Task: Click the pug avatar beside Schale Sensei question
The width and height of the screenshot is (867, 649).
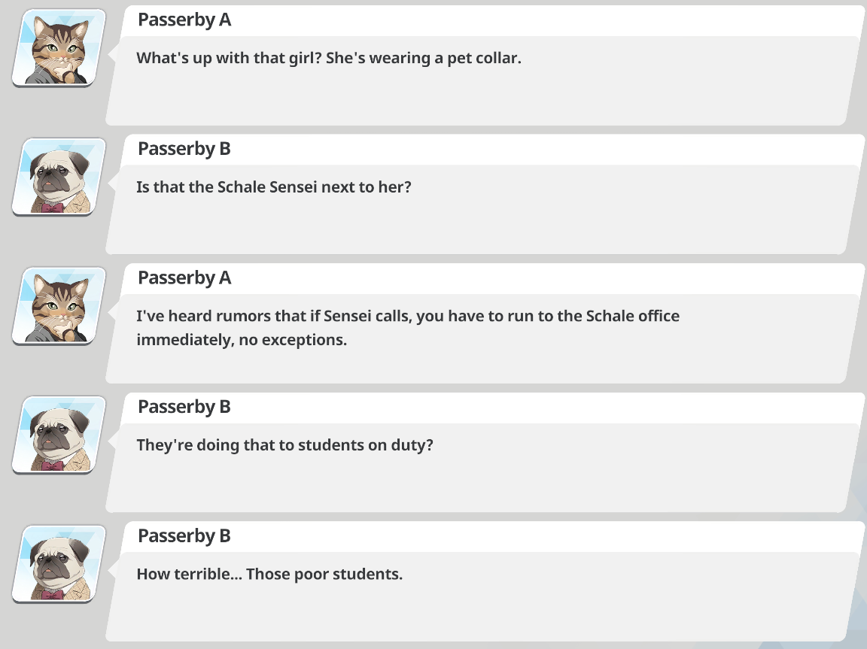Action: point(59,177)
